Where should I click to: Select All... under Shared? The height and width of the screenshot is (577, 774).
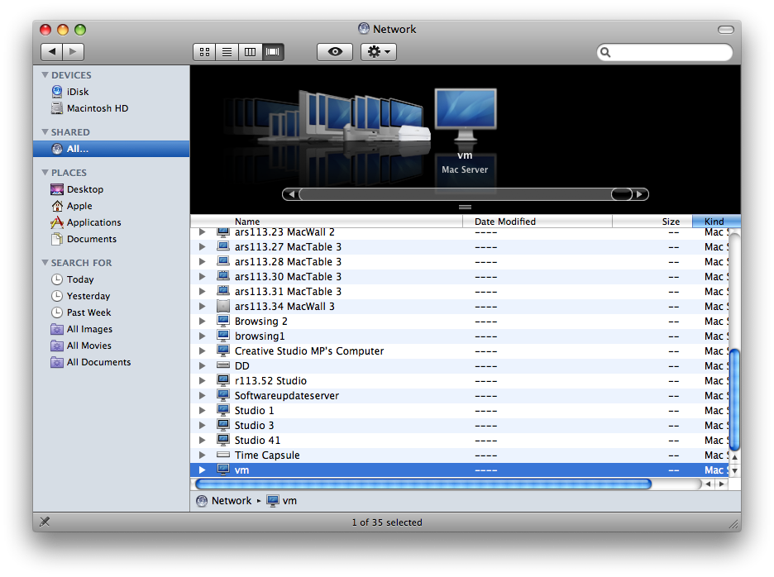111,149
